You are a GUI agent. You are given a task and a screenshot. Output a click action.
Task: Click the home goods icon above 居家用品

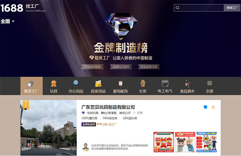point(98,84)
